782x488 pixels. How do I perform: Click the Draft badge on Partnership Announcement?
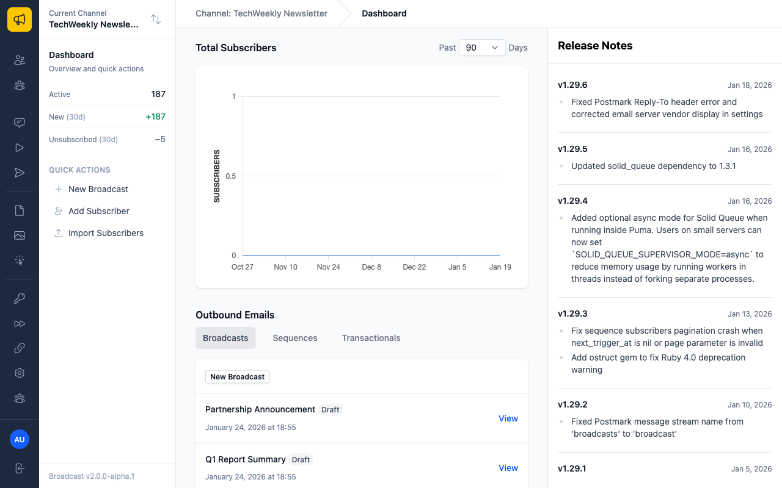coord(331,410)
